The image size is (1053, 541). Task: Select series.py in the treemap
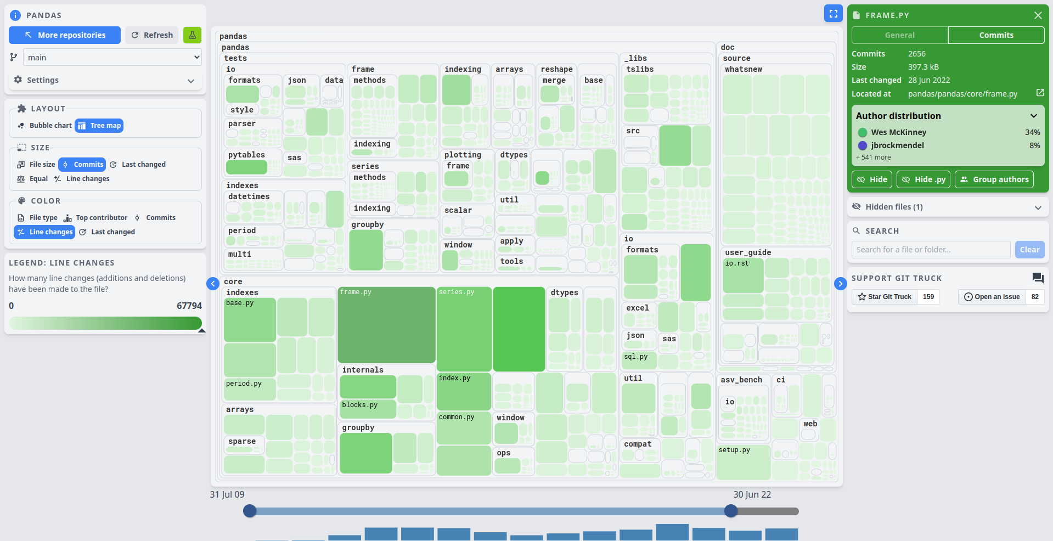(x=464, y=329)
